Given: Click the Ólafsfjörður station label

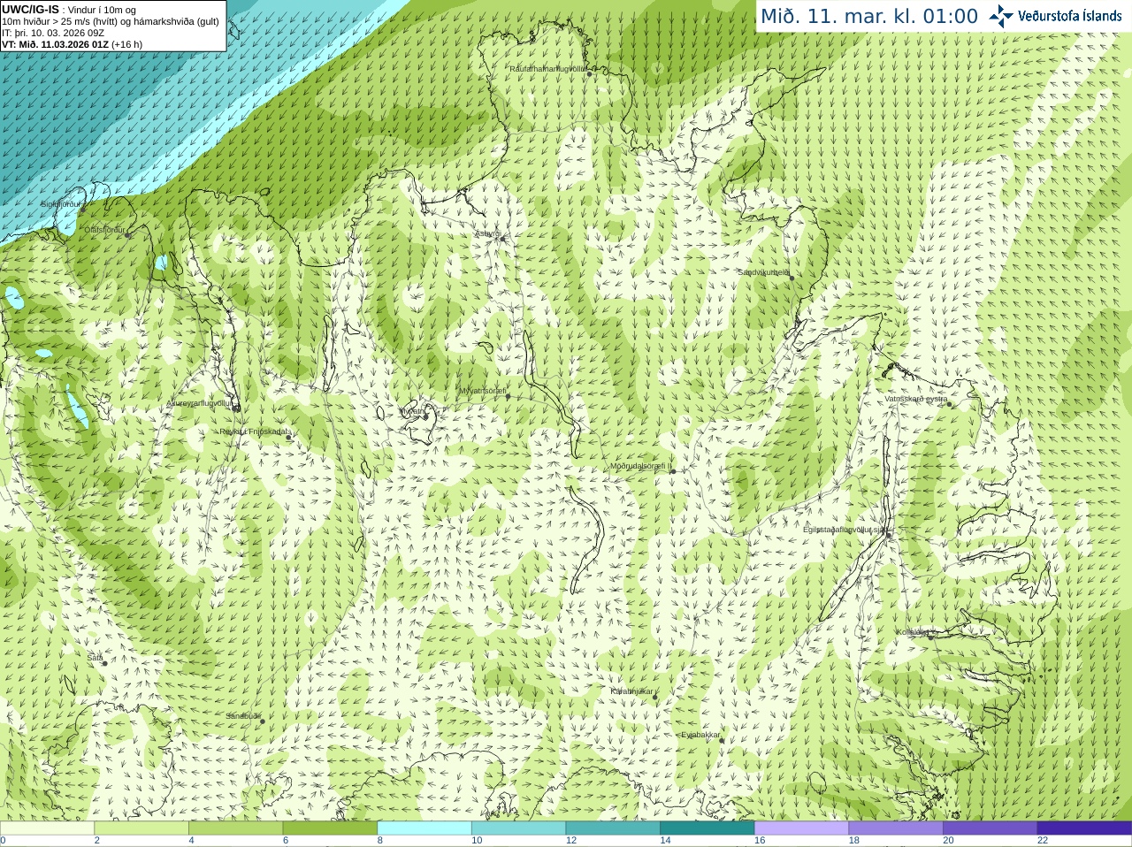Looking at the screenshot, I should pyautogui.click(x=104, y=230).
